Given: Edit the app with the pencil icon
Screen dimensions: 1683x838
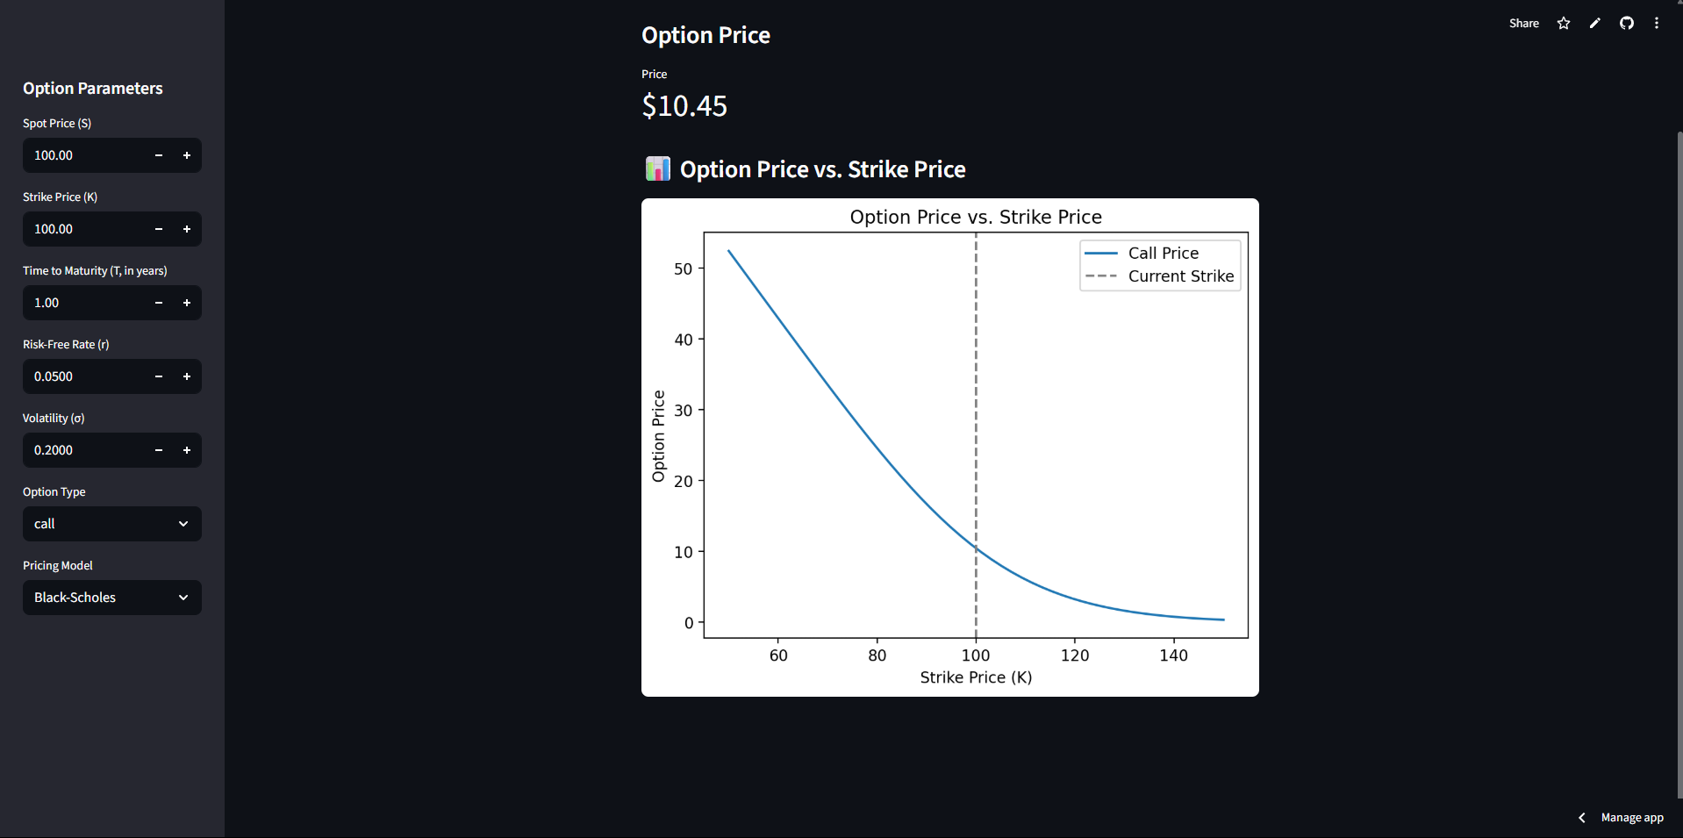Looking at the screenshot, I should coord(1594,23).
